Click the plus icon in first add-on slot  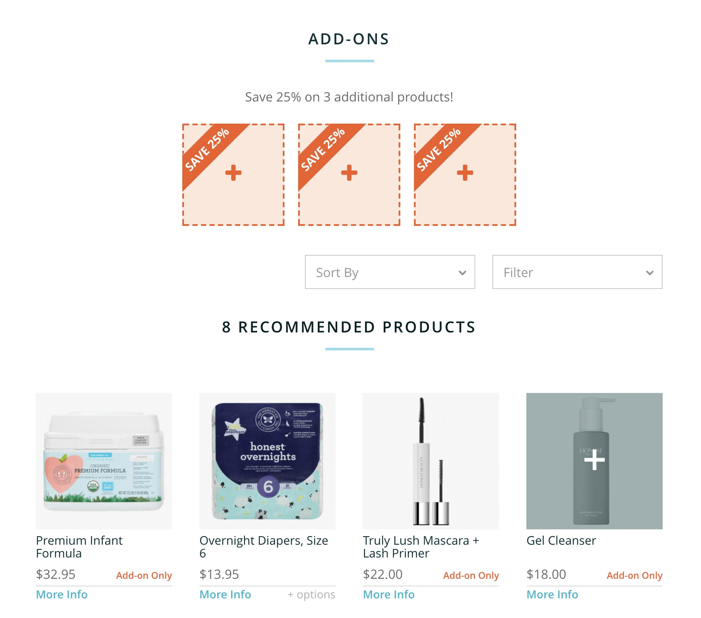[x=233, y=173]
